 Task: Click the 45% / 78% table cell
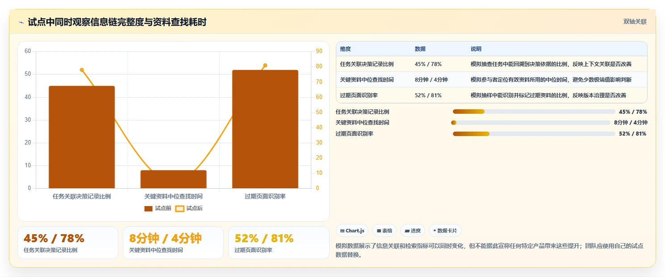(428, 64)
